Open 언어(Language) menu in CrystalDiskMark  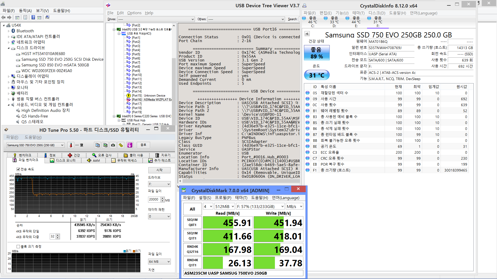[x=286, y=198]
